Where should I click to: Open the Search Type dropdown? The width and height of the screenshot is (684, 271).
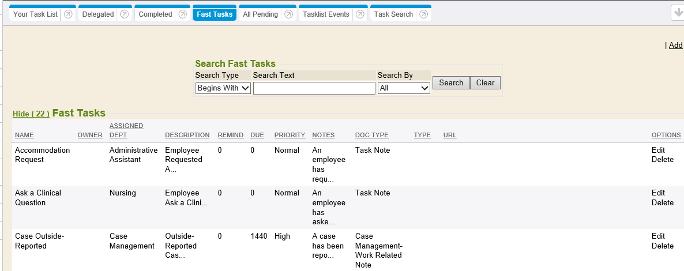(x=223, y=88)
